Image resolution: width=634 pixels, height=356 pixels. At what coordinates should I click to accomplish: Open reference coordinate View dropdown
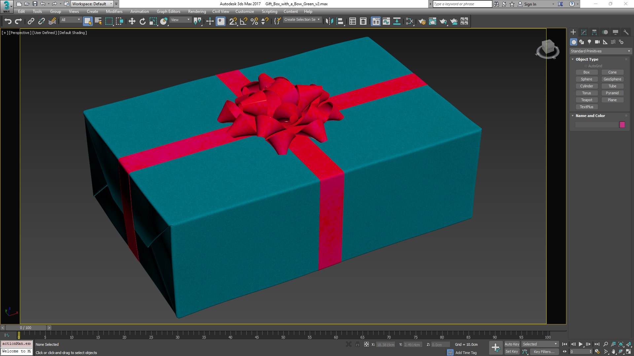tap(180, 20)
